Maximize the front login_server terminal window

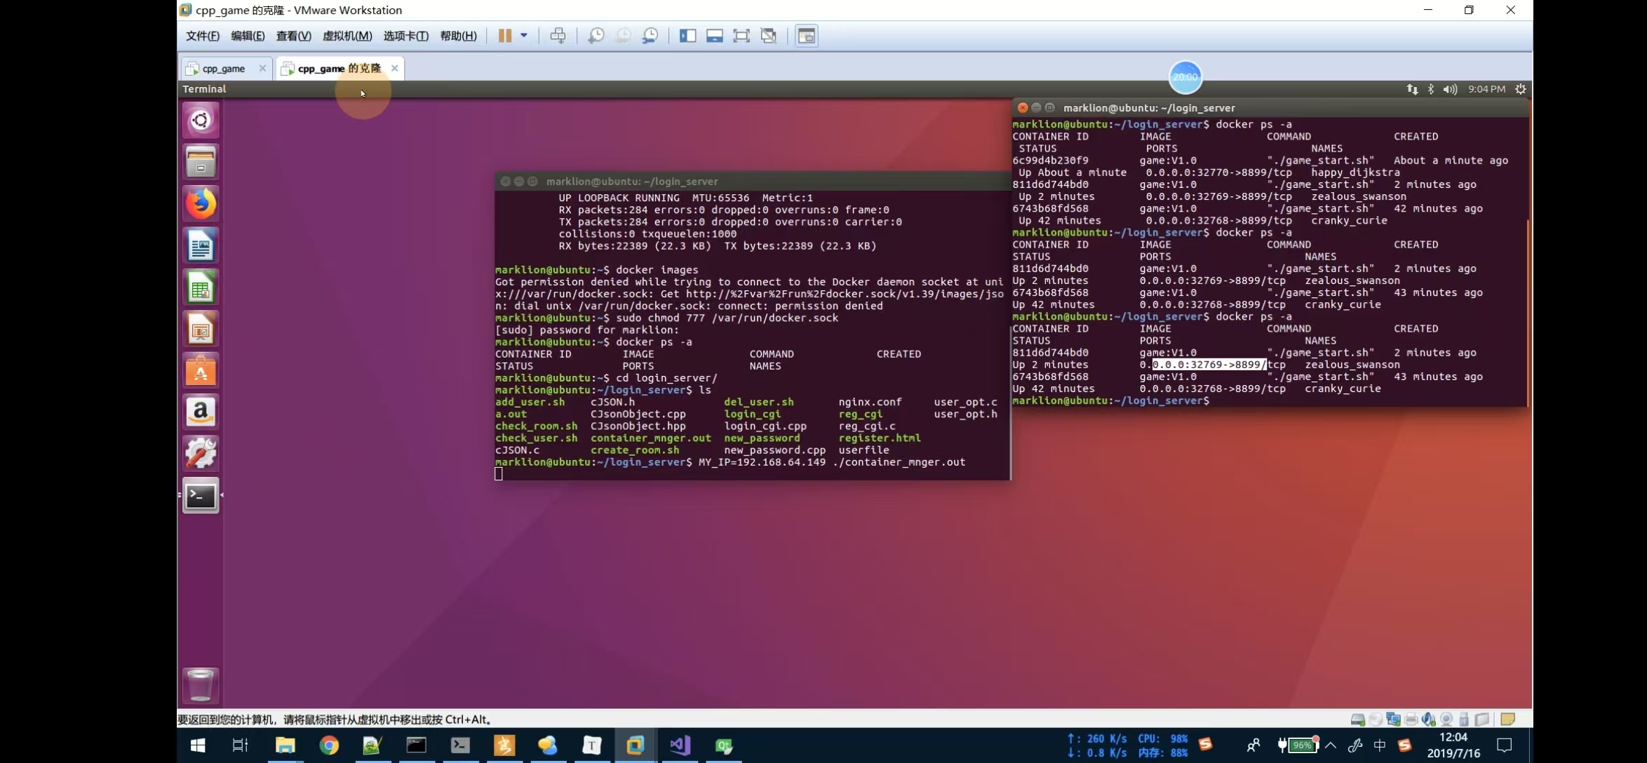[1049, 107]
